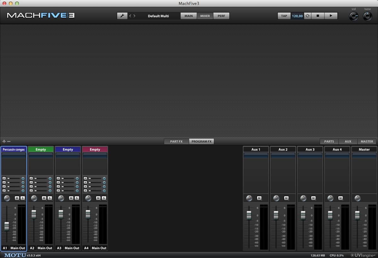Open the A2 Main Out output selector

[45, 248]
